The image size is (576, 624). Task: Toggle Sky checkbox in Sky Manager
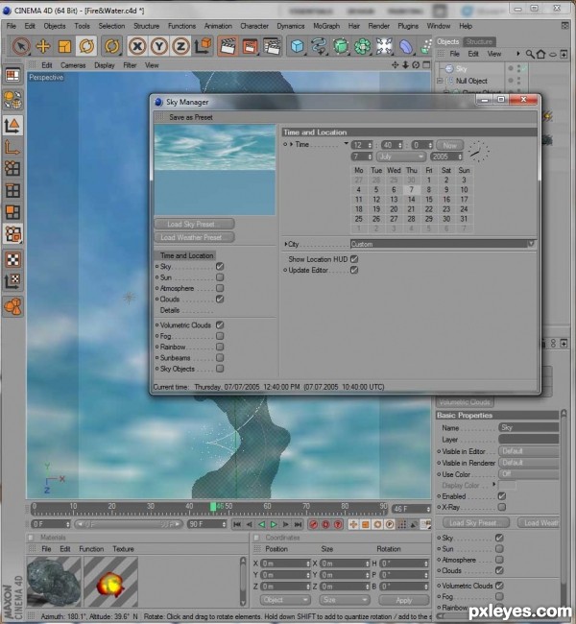(x=220, y=266)
